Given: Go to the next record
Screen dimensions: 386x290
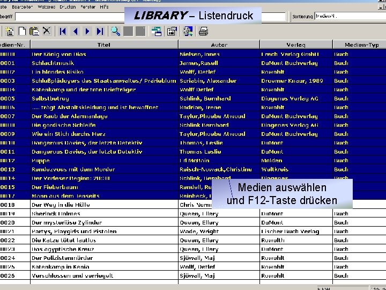Looking at the screenshot, I should [87, 31].
